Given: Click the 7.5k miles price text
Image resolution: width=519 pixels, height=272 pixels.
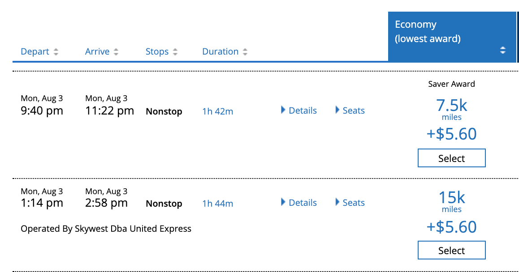Looking at the screenshot, I should tap(451, 106).
